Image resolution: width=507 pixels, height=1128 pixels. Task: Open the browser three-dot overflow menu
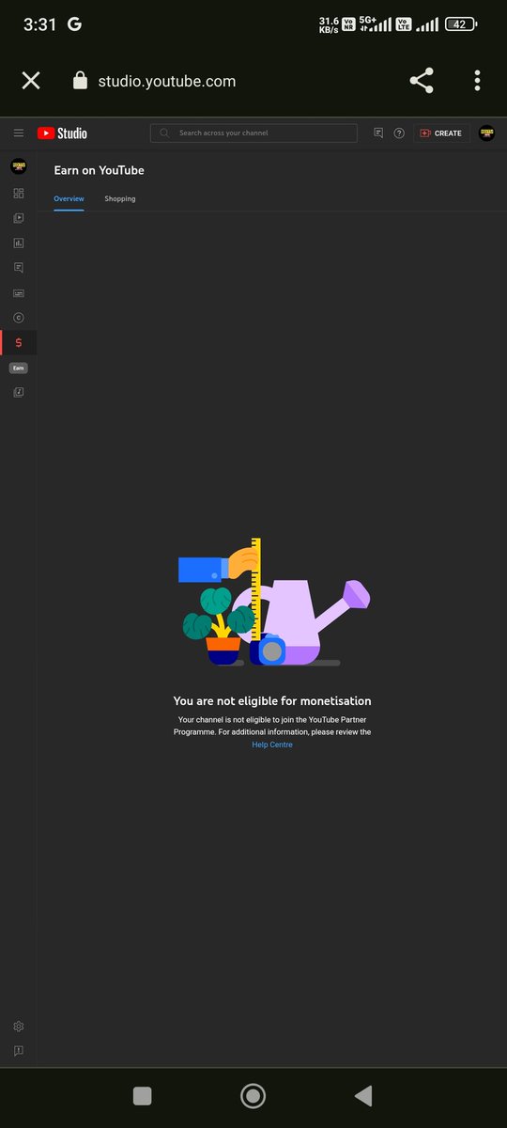[x=477, y=81]
